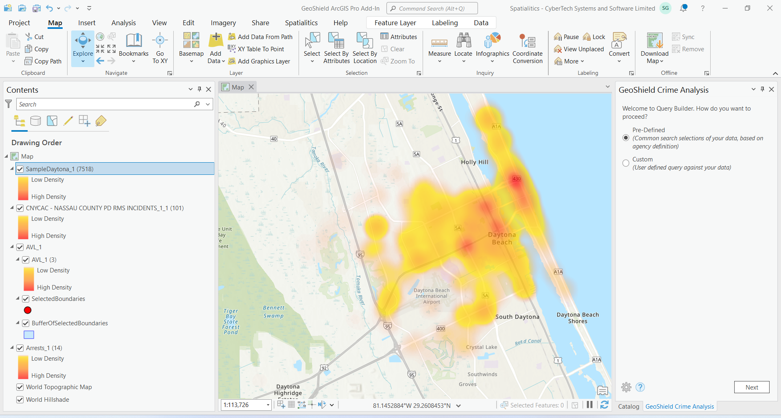Viewport: 781px width, 418px height.
Task: Click the BufferOfSelectedBoundaries blue symbol swatch
Action: coord(29,335)
